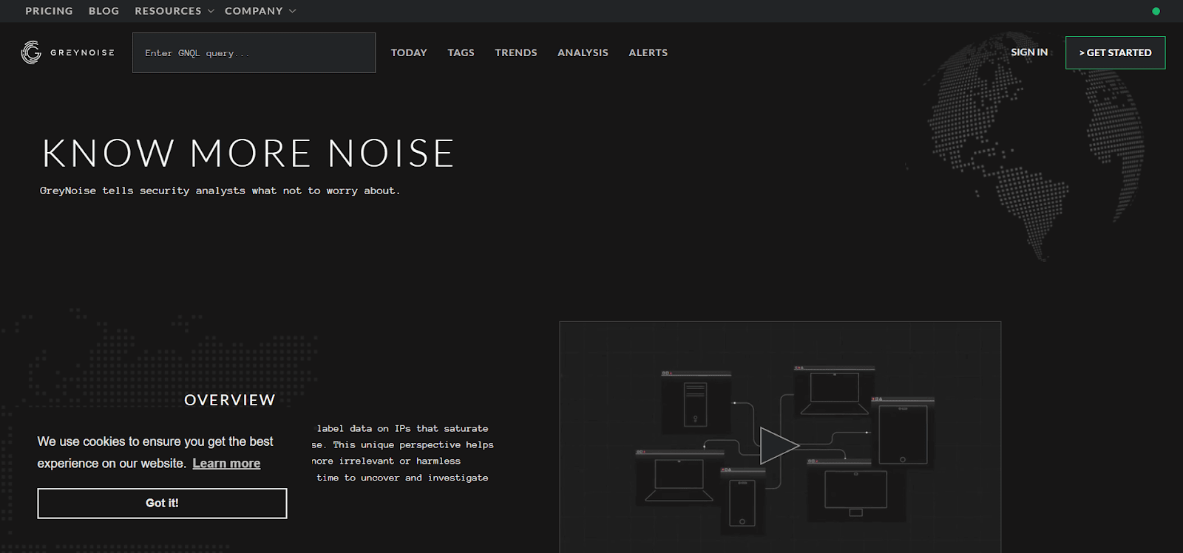Click the OVERVIEW heading
This screenshot has height=553, width=1183.
[x=230, y=399]
